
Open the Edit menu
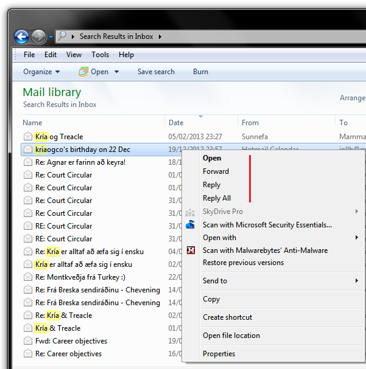[x=51, y=55]
